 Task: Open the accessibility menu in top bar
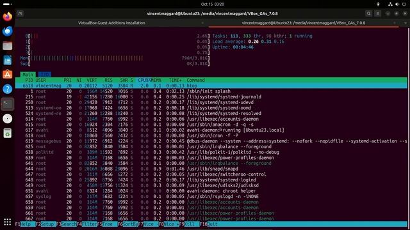[x=378, y=4]
